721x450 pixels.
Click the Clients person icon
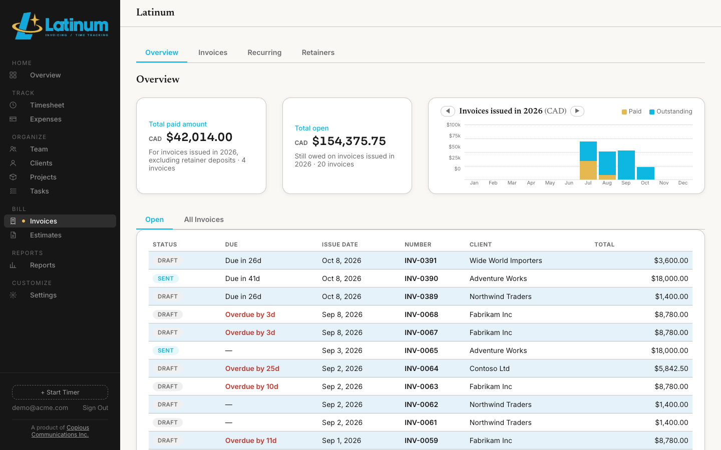(13, 163)
